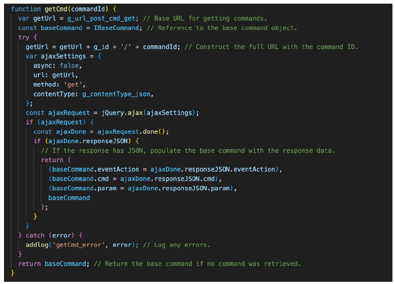
Task: Click the false value of async
Action: click(69, 66)
